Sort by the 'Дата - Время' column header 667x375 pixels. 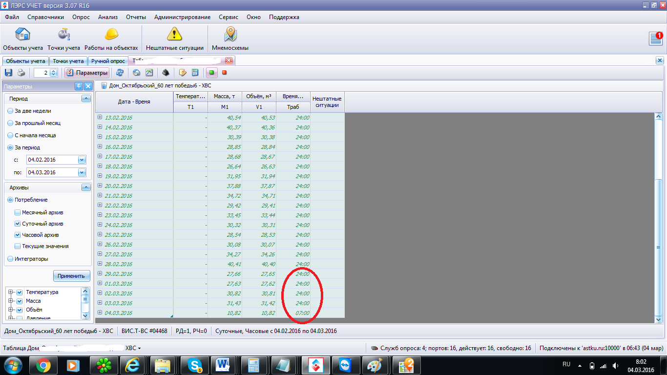pyautogui.click(x=134, y=102)
